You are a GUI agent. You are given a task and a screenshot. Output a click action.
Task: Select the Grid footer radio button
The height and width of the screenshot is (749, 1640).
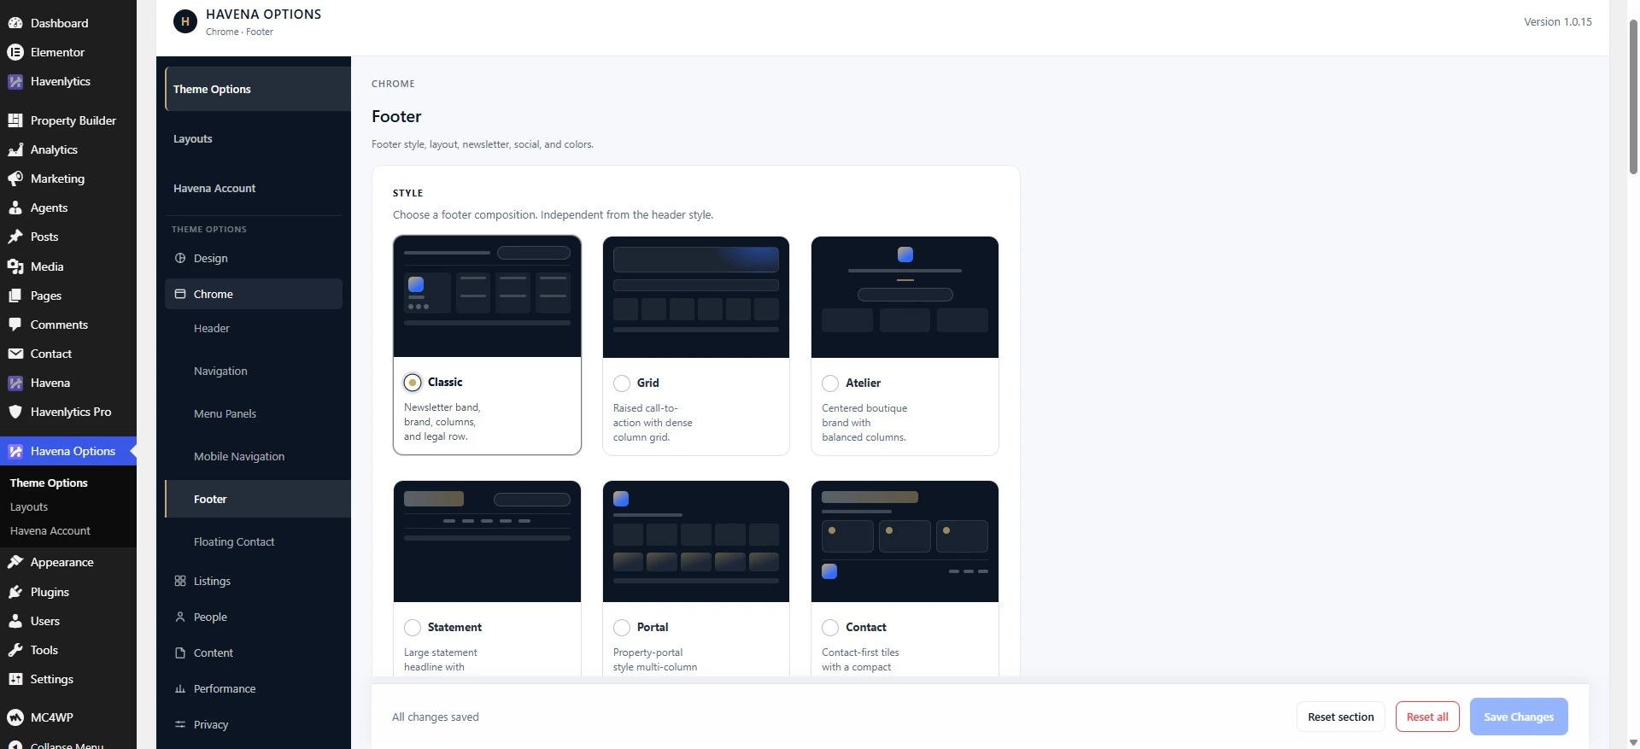click(622, 383)
